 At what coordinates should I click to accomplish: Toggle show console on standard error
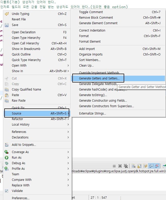pos(157,166)
